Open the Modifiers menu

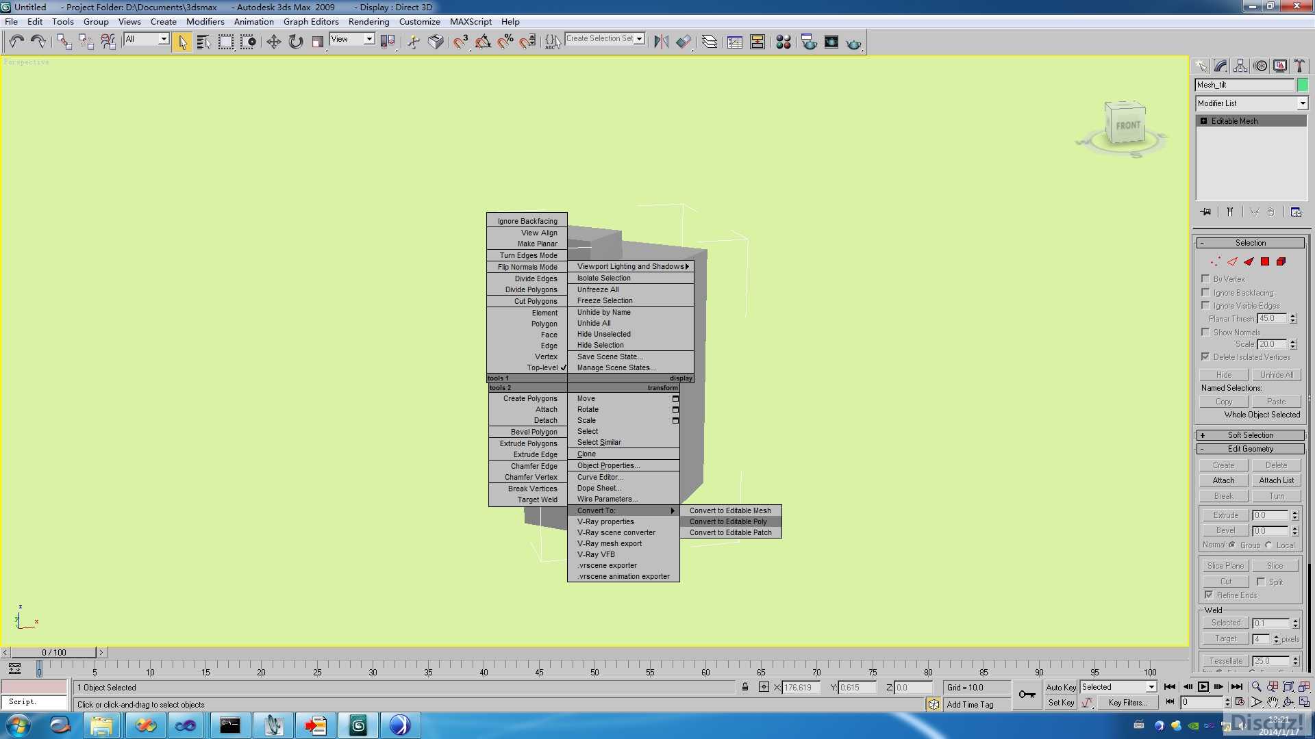coord(205,21)
